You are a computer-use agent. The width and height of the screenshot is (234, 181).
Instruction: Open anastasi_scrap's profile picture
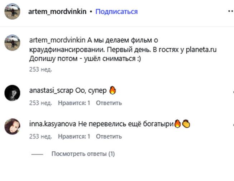pos(12,94)
